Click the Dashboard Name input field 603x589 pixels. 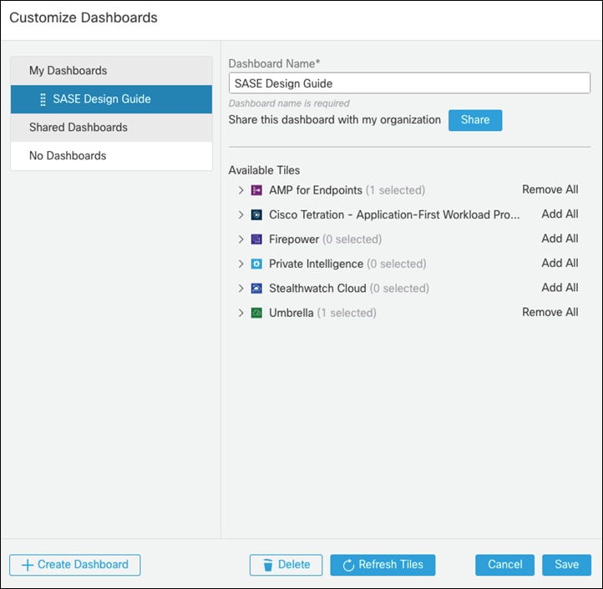(409, 83)
